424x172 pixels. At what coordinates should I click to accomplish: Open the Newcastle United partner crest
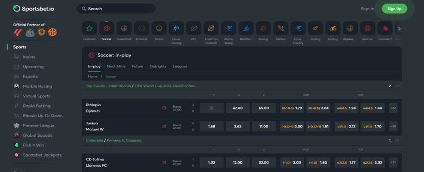tap(30, 32)
